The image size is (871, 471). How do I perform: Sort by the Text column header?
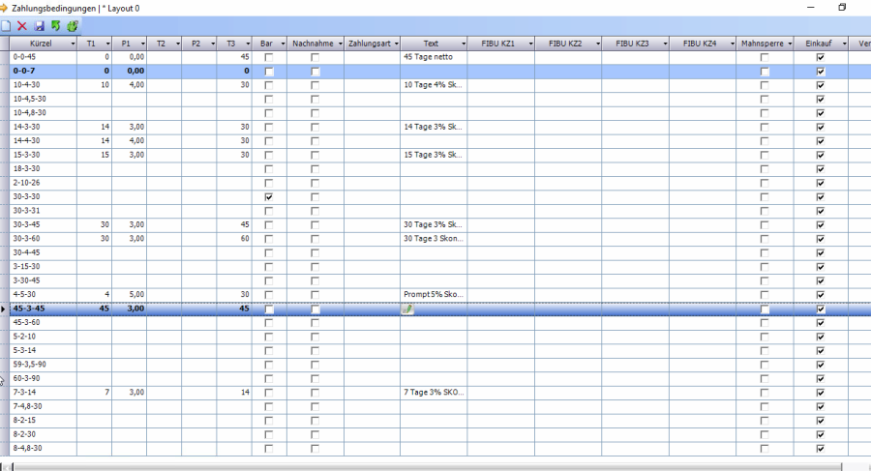coord(431,44)
